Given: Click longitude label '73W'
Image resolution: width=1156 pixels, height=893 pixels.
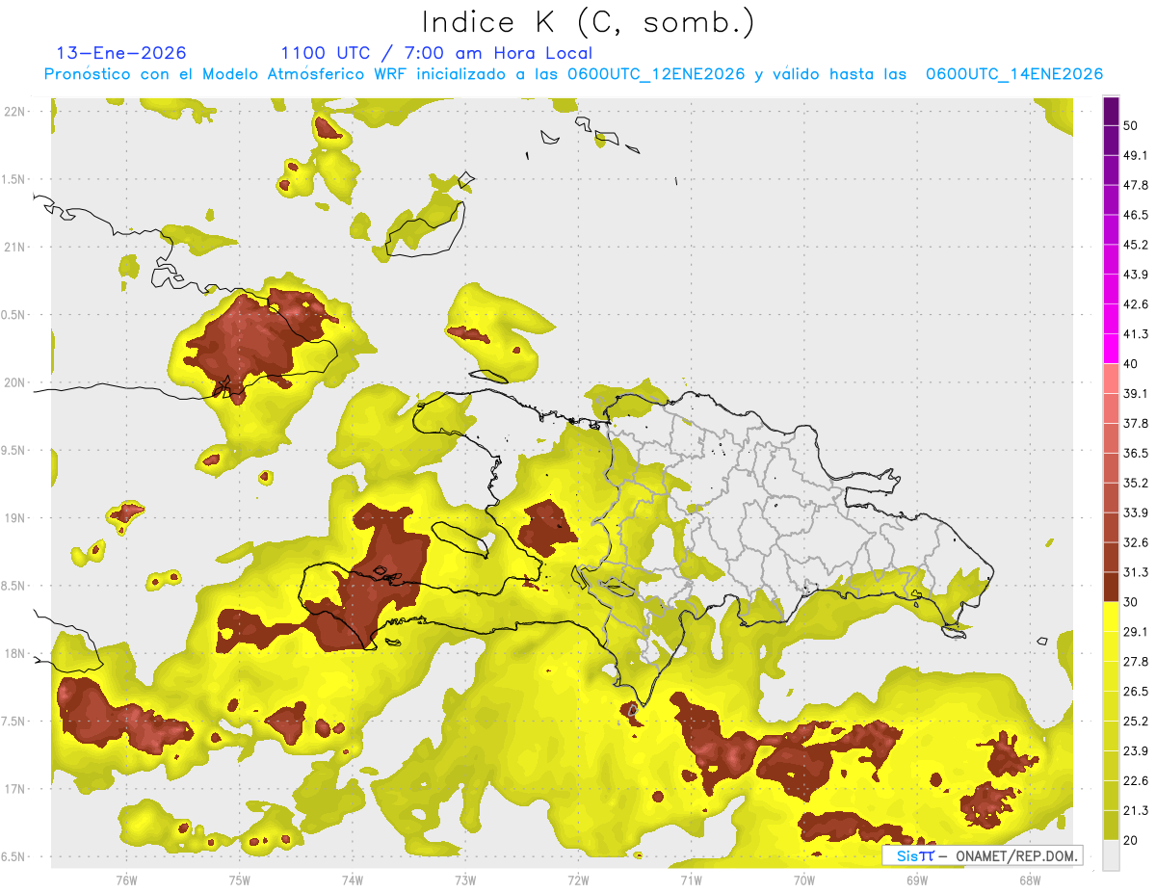Looking at the screenshot, I should click(x=465, y=880).
